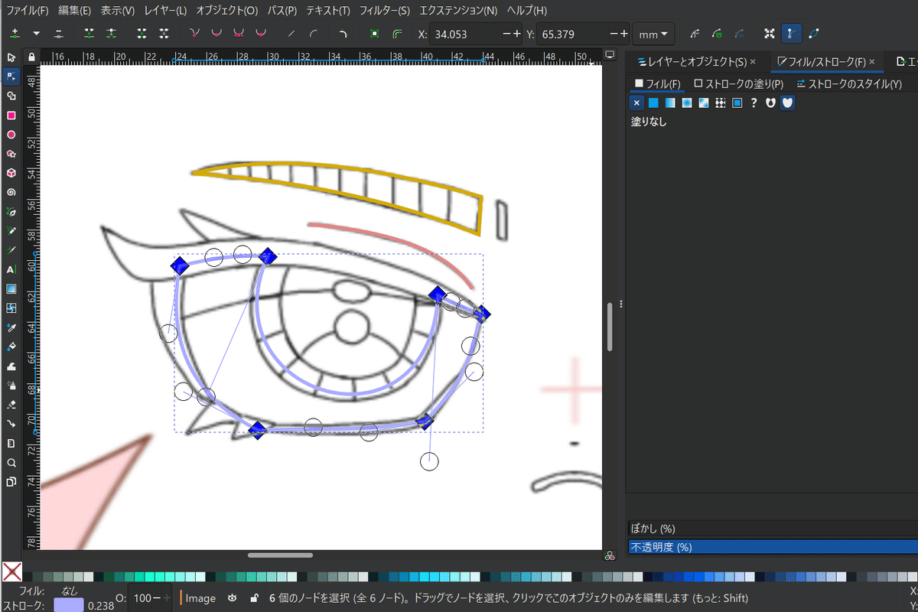Toggle edit mask path button
Viewport: 918px width, 612px height.
(739, 34)
